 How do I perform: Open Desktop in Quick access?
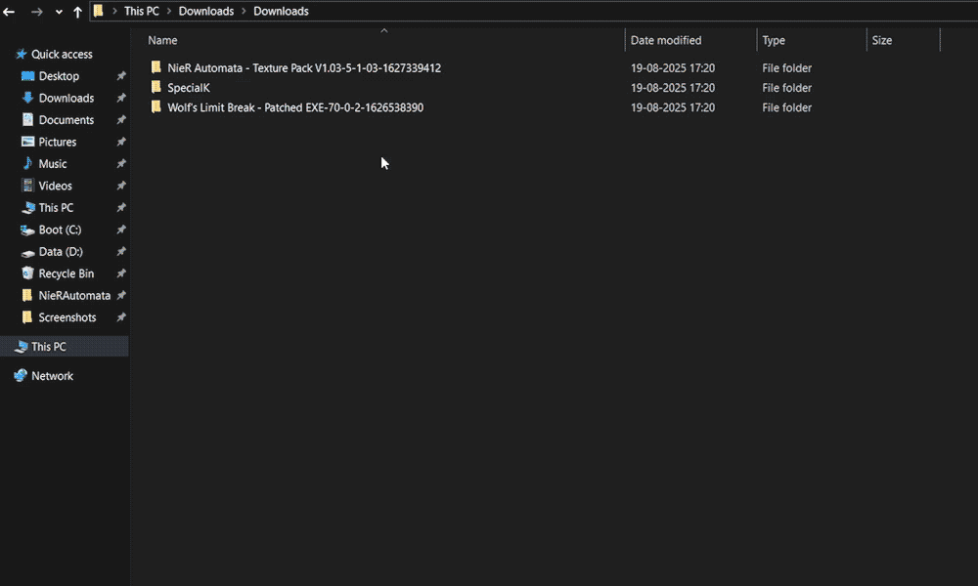(59, 76)
